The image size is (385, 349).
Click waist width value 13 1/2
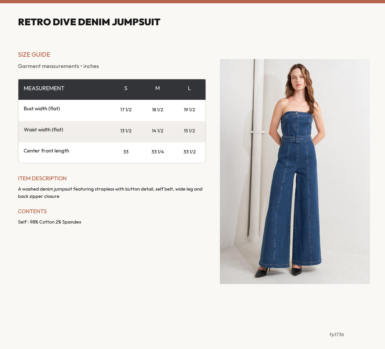(x=126, y=131)
